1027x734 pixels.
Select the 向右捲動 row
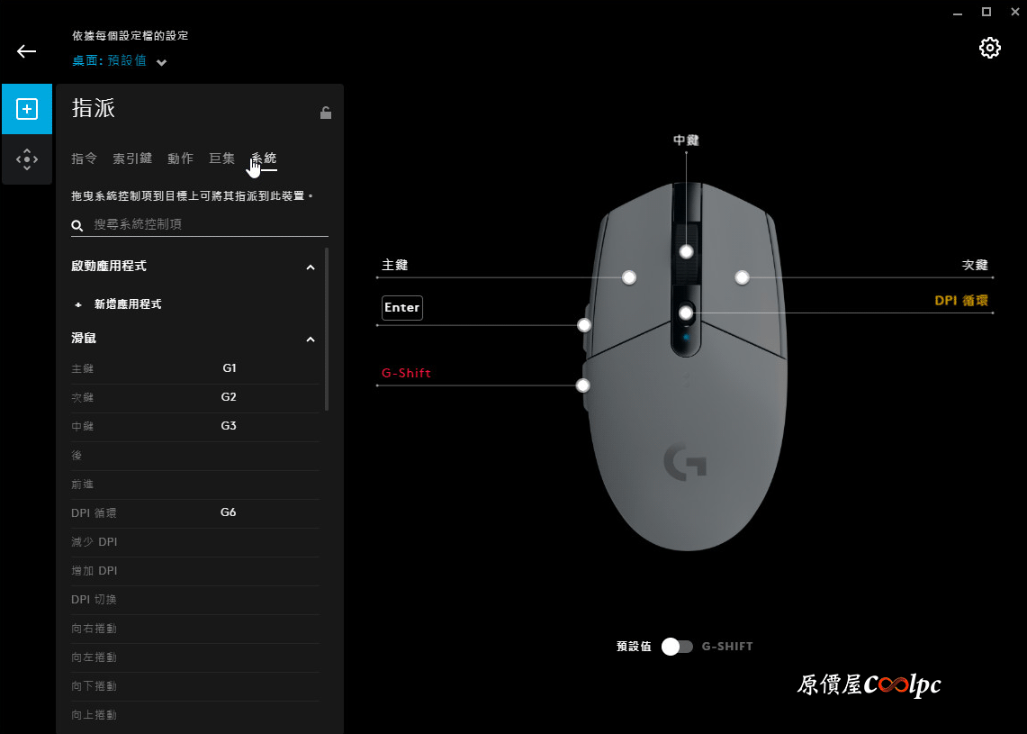195,629
